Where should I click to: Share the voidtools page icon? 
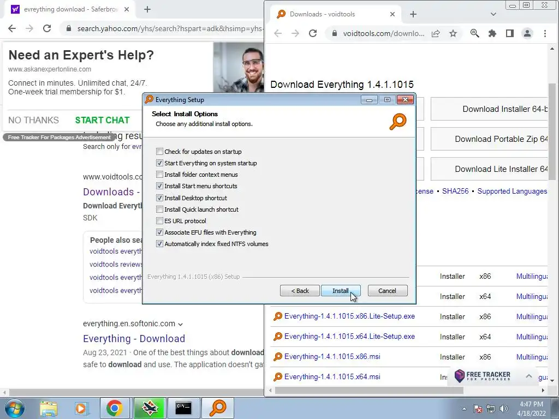(436, 33)
